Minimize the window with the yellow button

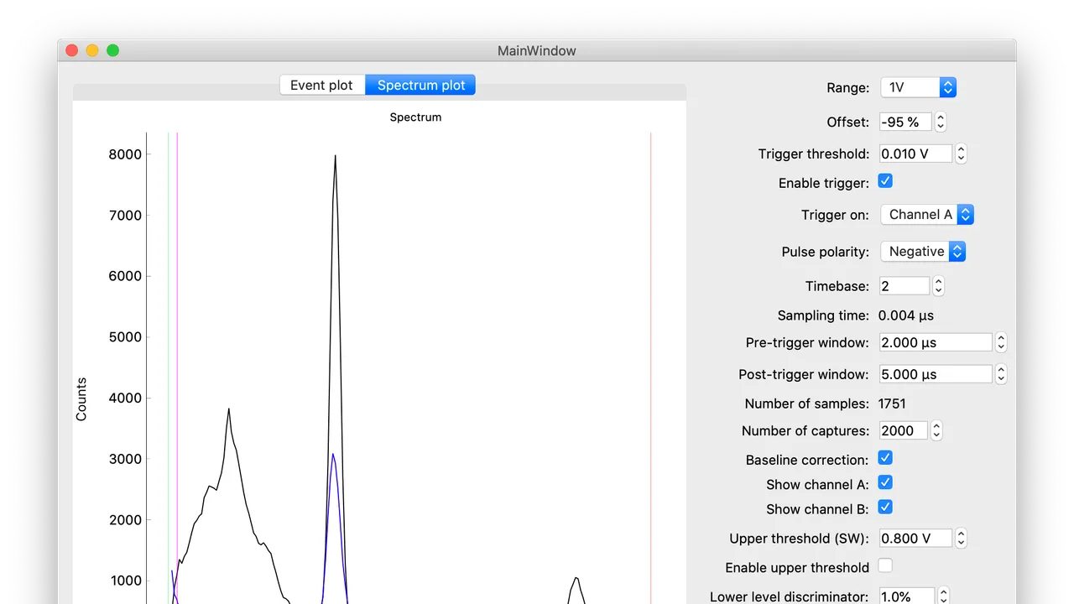pyautogui.click(x=92, y=50)
